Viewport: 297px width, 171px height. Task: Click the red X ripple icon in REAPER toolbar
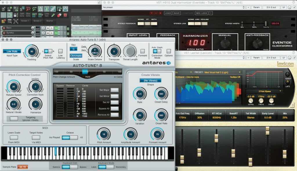(28, 9)
